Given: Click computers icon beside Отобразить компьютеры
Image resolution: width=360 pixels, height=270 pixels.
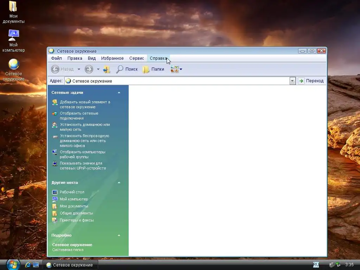Looking at the screenshot, I should [54, 152].
